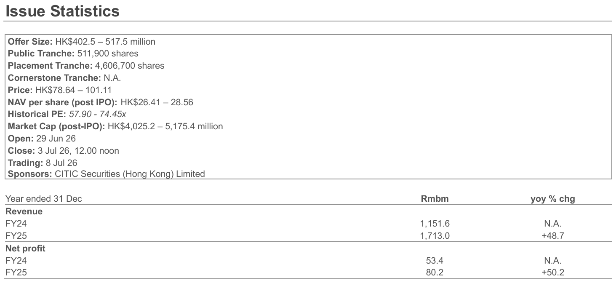The width and height of the screenshot is (616, 283).
Task: Select the Placement Tranche row
Action: point(86,66)
